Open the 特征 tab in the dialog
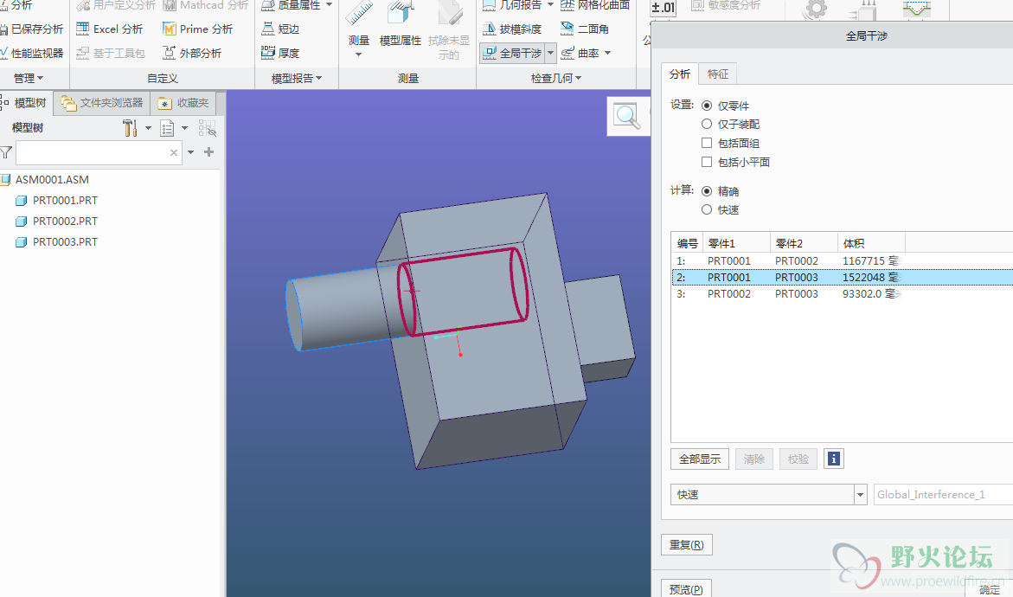Image resolution: width=1013 pixels, height=597 pixels. pyautogui.click(x=718, y=74)
